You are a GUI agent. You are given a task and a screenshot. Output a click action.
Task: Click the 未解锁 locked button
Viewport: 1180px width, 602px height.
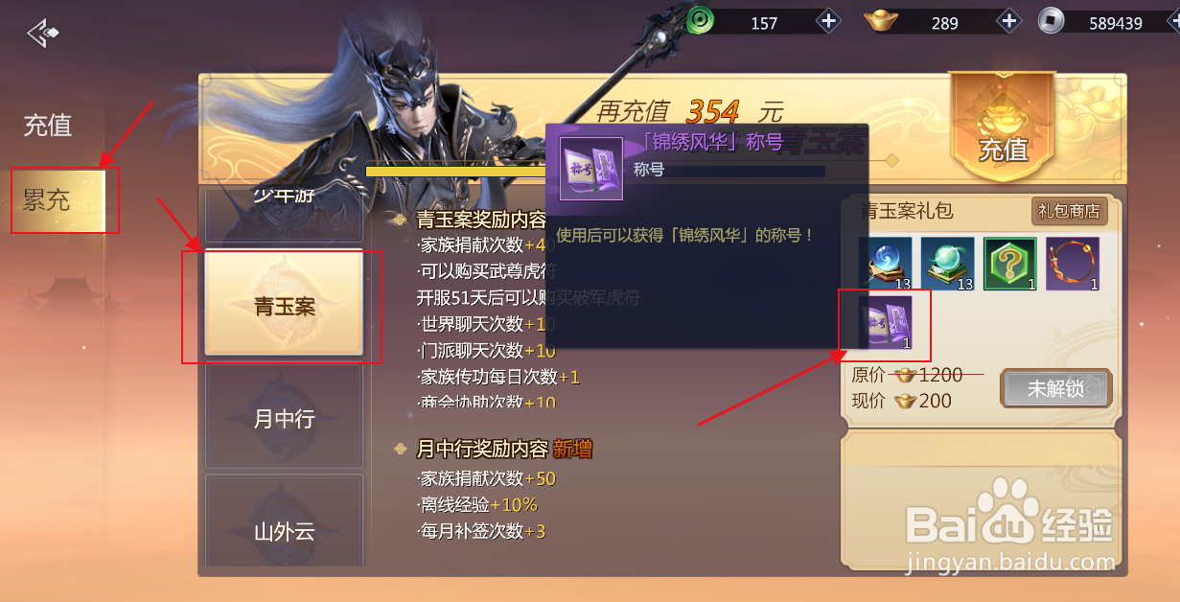[x=1055, y=388]
